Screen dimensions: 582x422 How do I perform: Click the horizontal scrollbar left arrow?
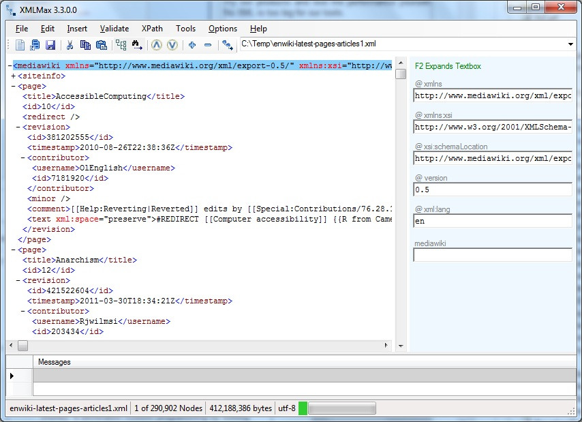[11, 346]
